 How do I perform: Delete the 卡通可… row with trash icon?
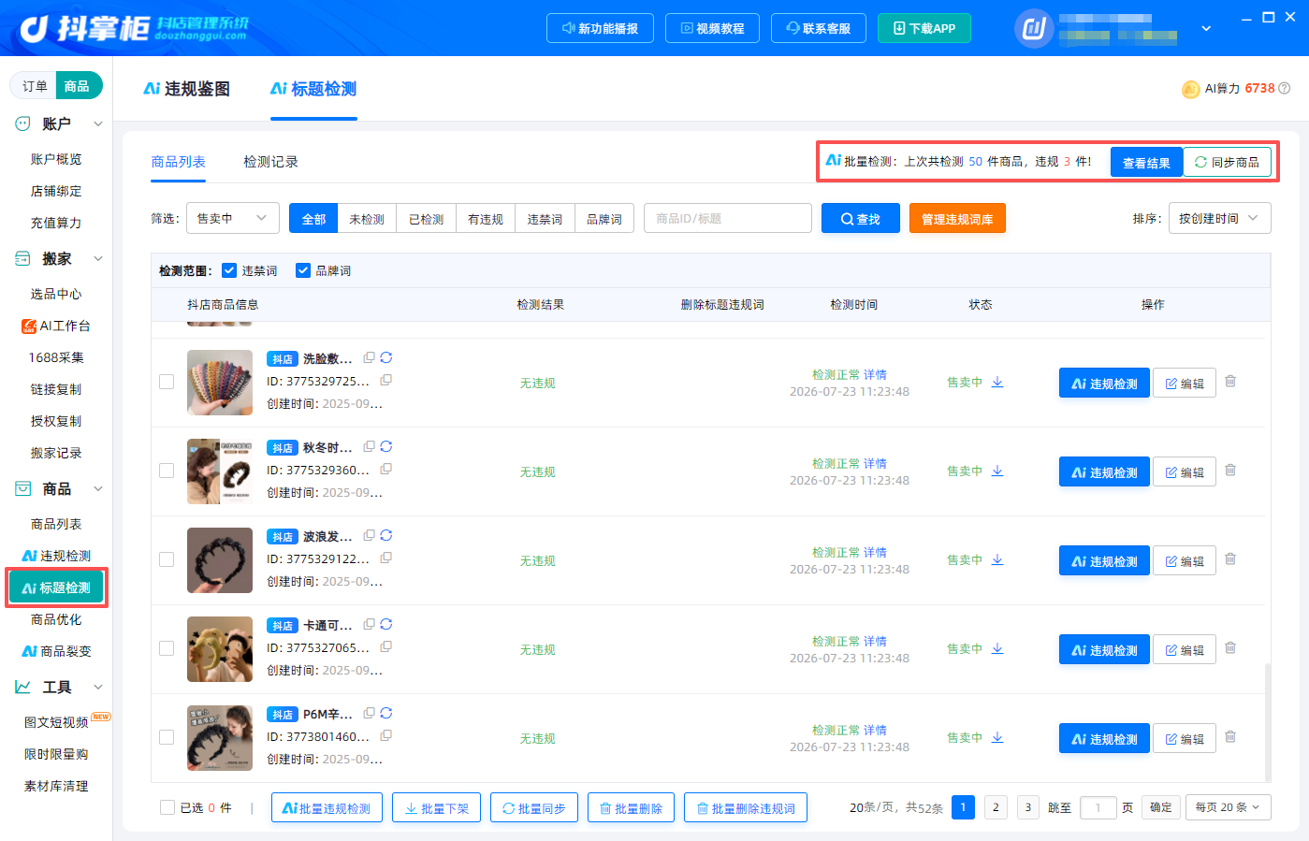(x=1230, y=648)
